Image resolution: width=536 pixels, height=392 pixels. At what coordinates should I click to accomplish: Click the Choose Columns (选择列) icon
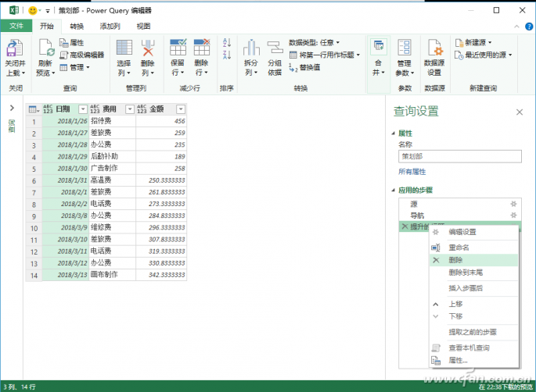[x=124, y=48]
